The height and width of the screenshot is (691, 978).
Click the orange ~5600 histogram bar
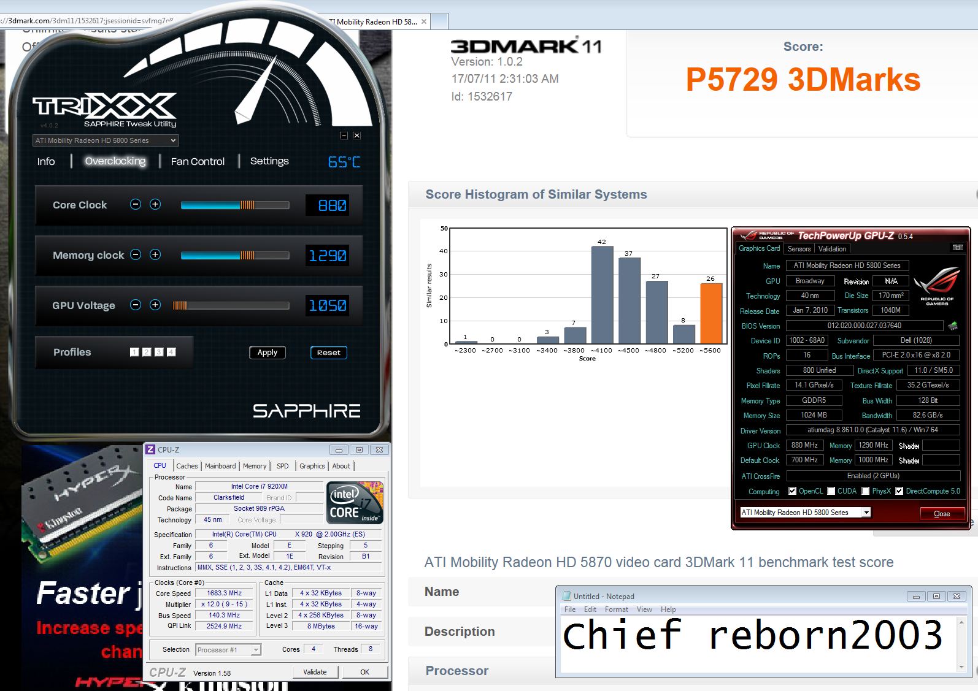pos(711,313)
